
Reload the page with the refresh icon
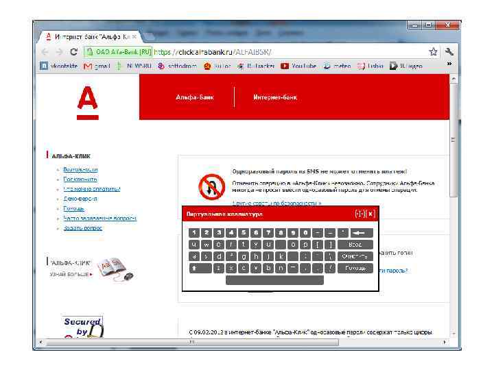pos(73,52)
